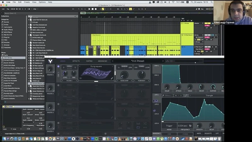Click the Macro 1 edit pencil icon
Viewport: 252px width, 142px height.
pos(54,72)
